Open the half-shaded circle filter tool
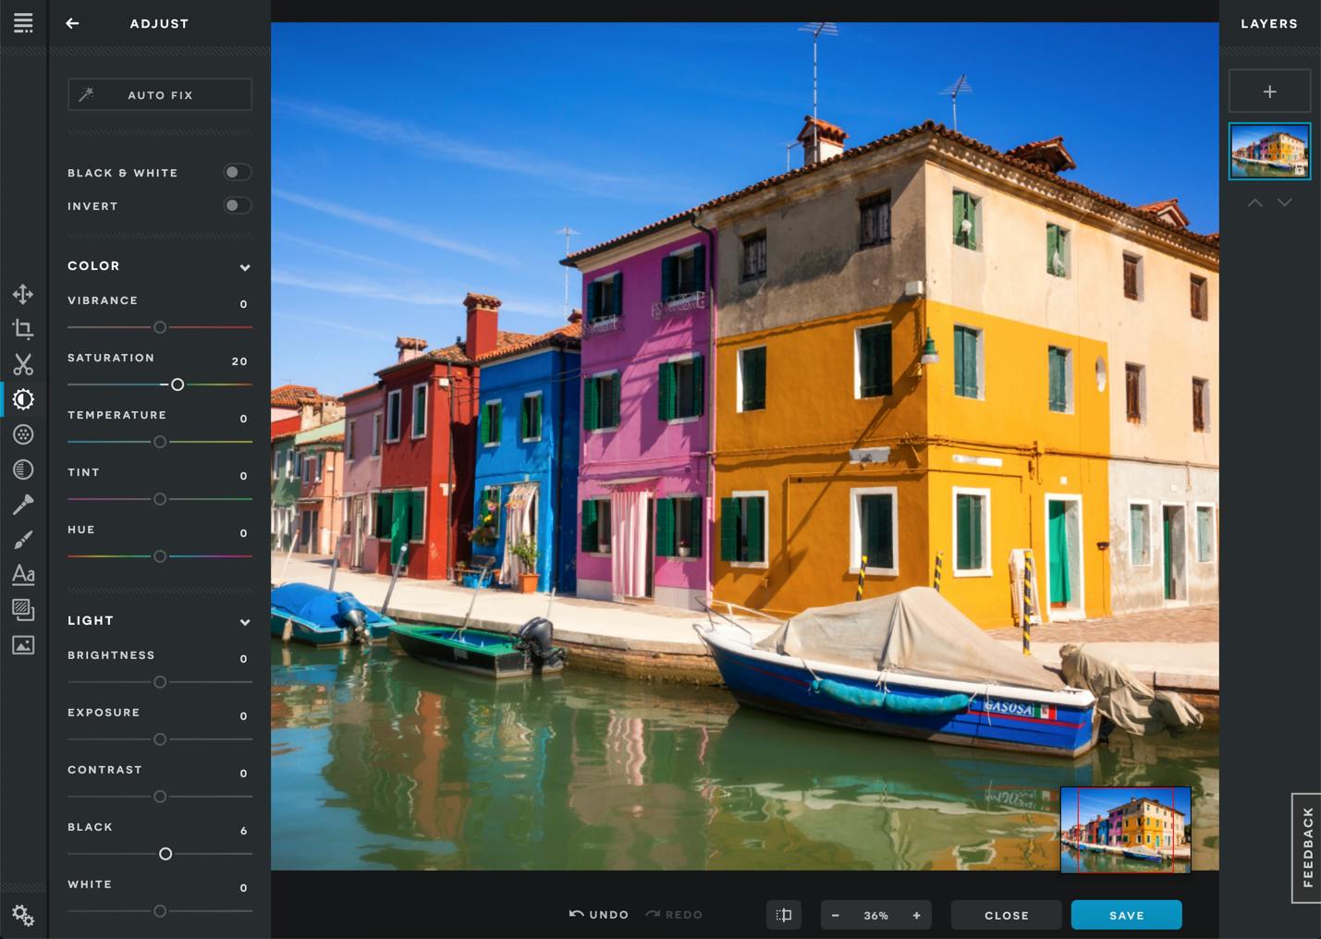The height and width of the screenshot is (939, 1321). [23, 469]
